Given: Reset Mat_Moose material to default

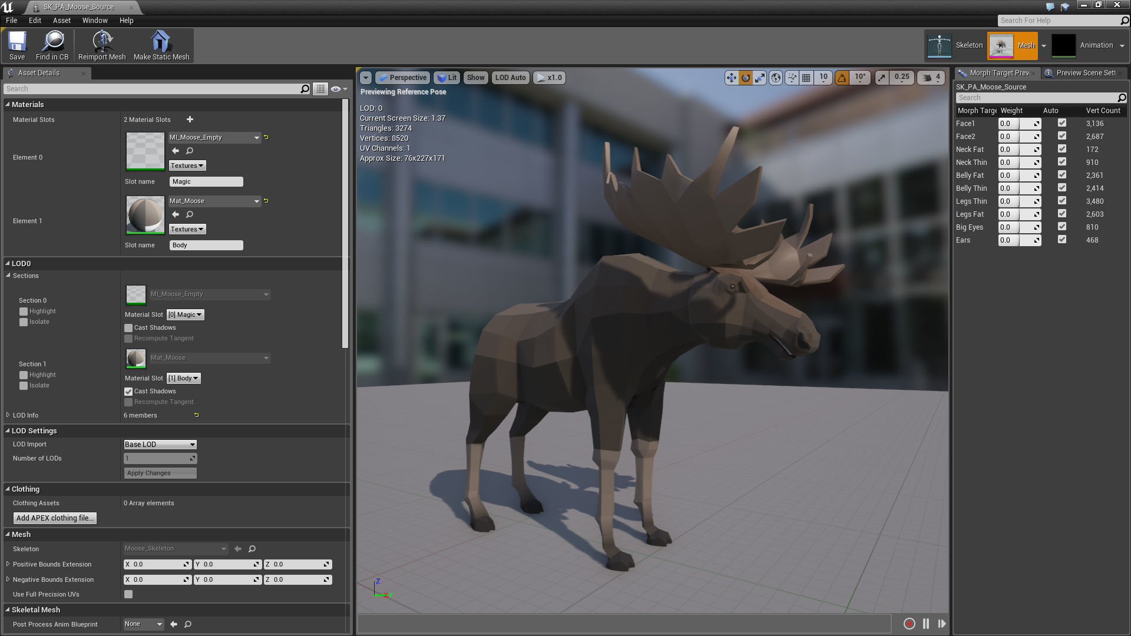Looking at the screenshot, I should [x=266, y=201].
